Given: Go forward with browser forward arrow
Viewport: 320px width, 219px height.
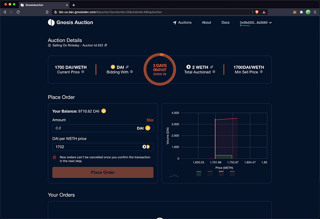Looking at the screenshot, I should tap(11, 12).
